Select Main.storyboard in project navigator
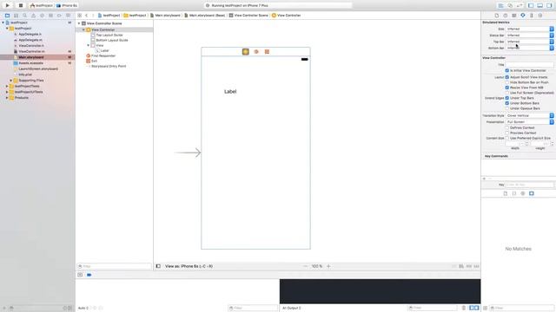Screen dimensions: 556x312 click(x=31, y=57)
